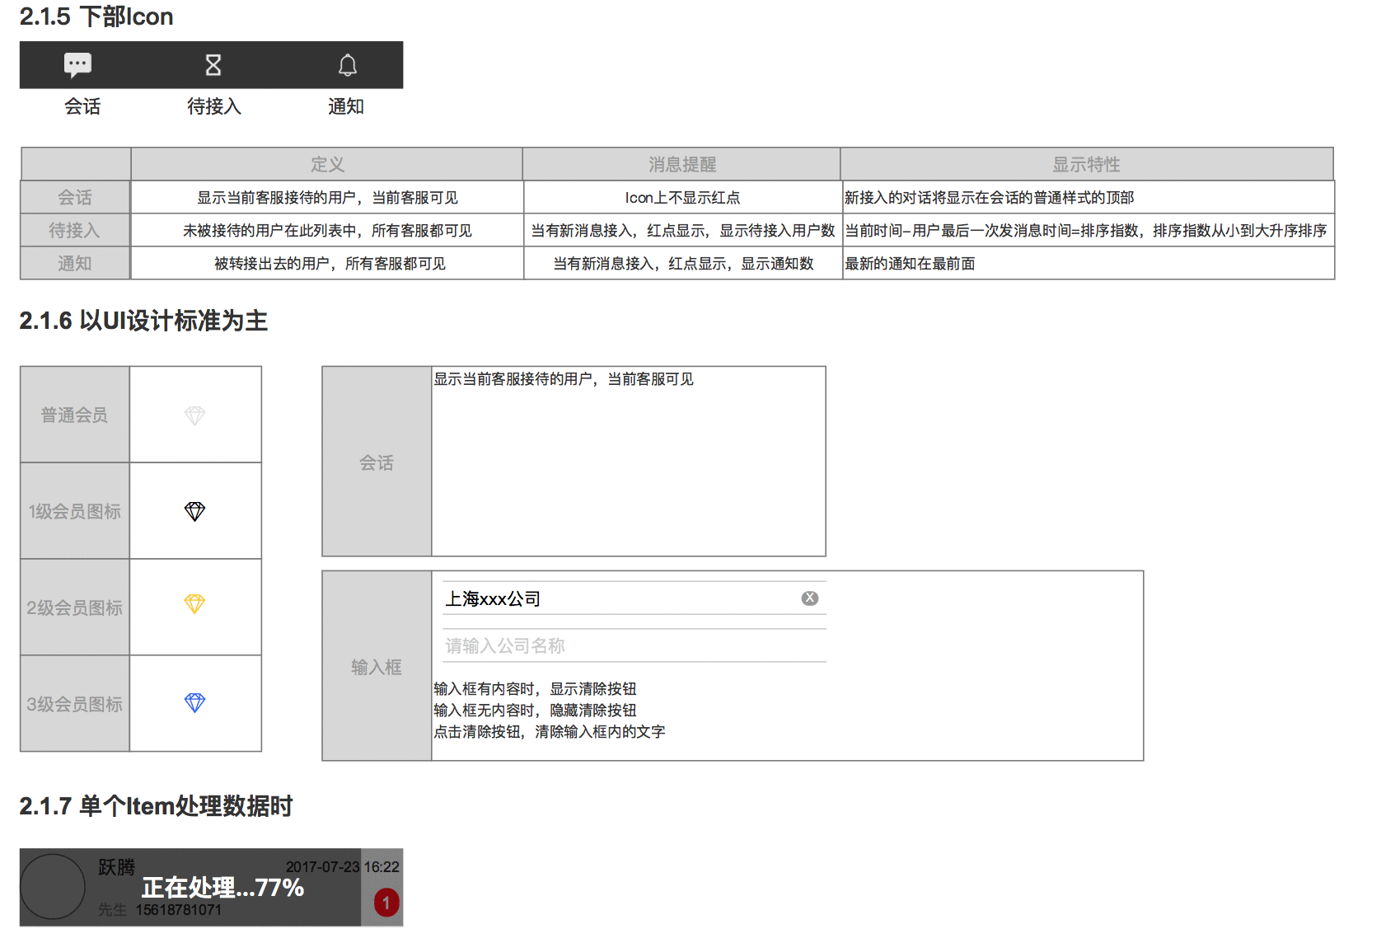Click heading '2.1.7 单个Item处理数据时'
Screen dimensions: 1386x943
click(x=156, y=805)
